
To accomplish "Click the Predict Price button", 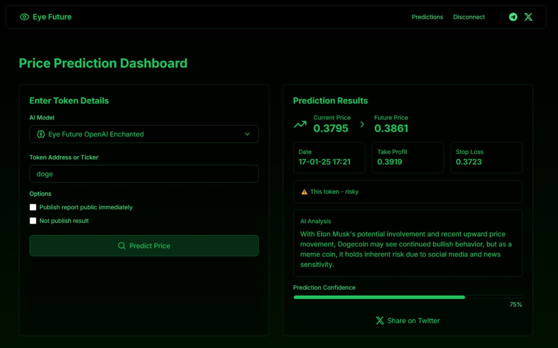I will tap(144, 246).
